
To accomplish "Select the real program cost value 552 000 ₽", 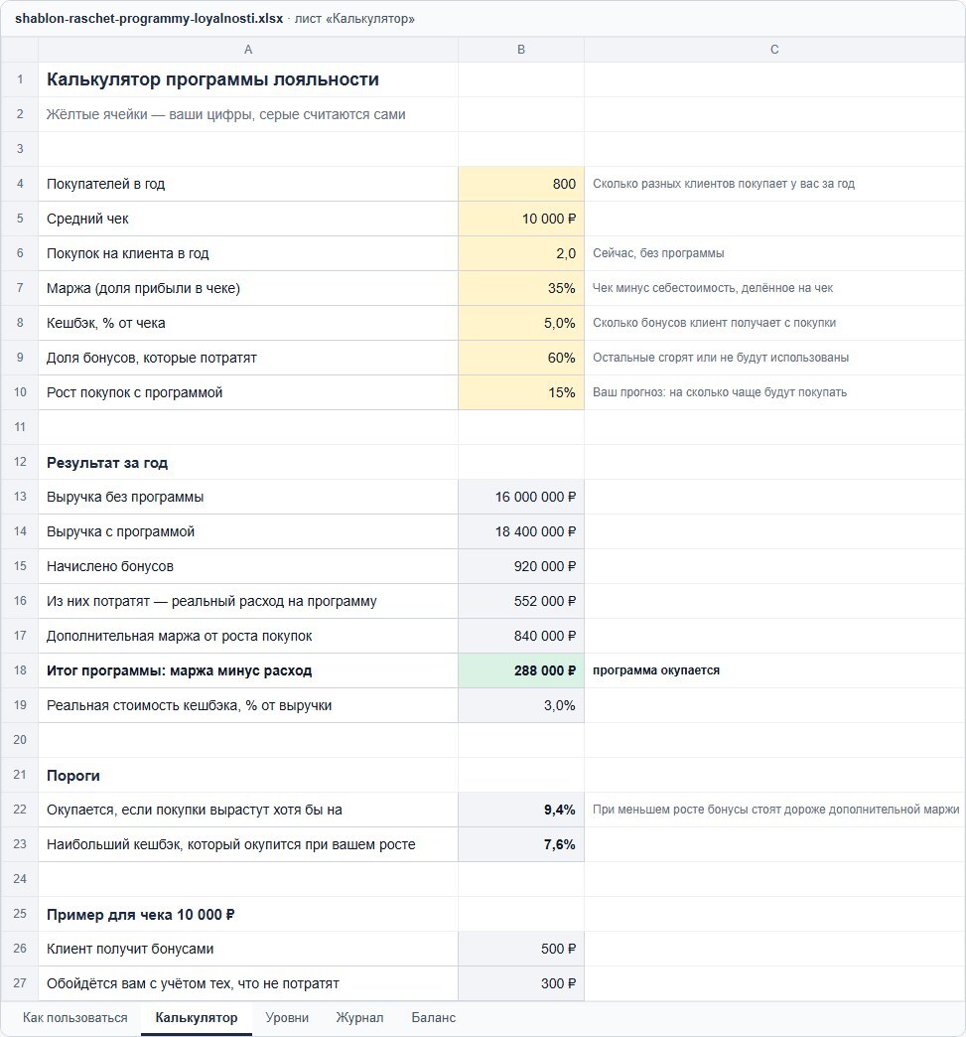I will pyautogui.click(x=521, y=601).
